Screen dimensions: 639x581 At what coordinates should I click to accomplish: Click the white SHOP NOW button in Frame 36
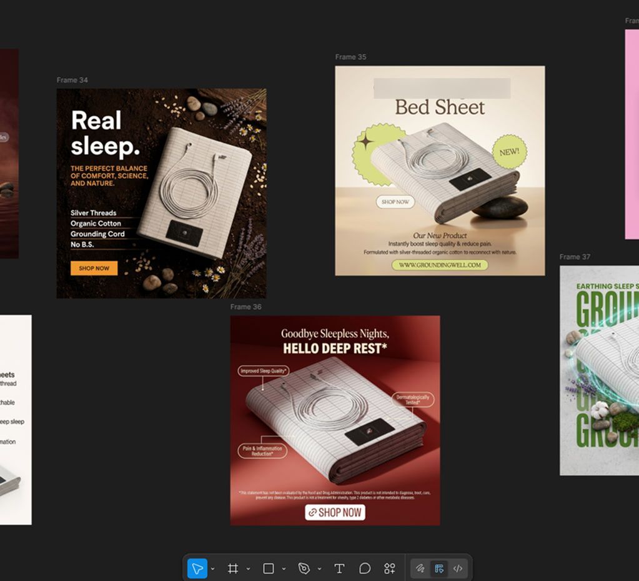click(335, 512)
